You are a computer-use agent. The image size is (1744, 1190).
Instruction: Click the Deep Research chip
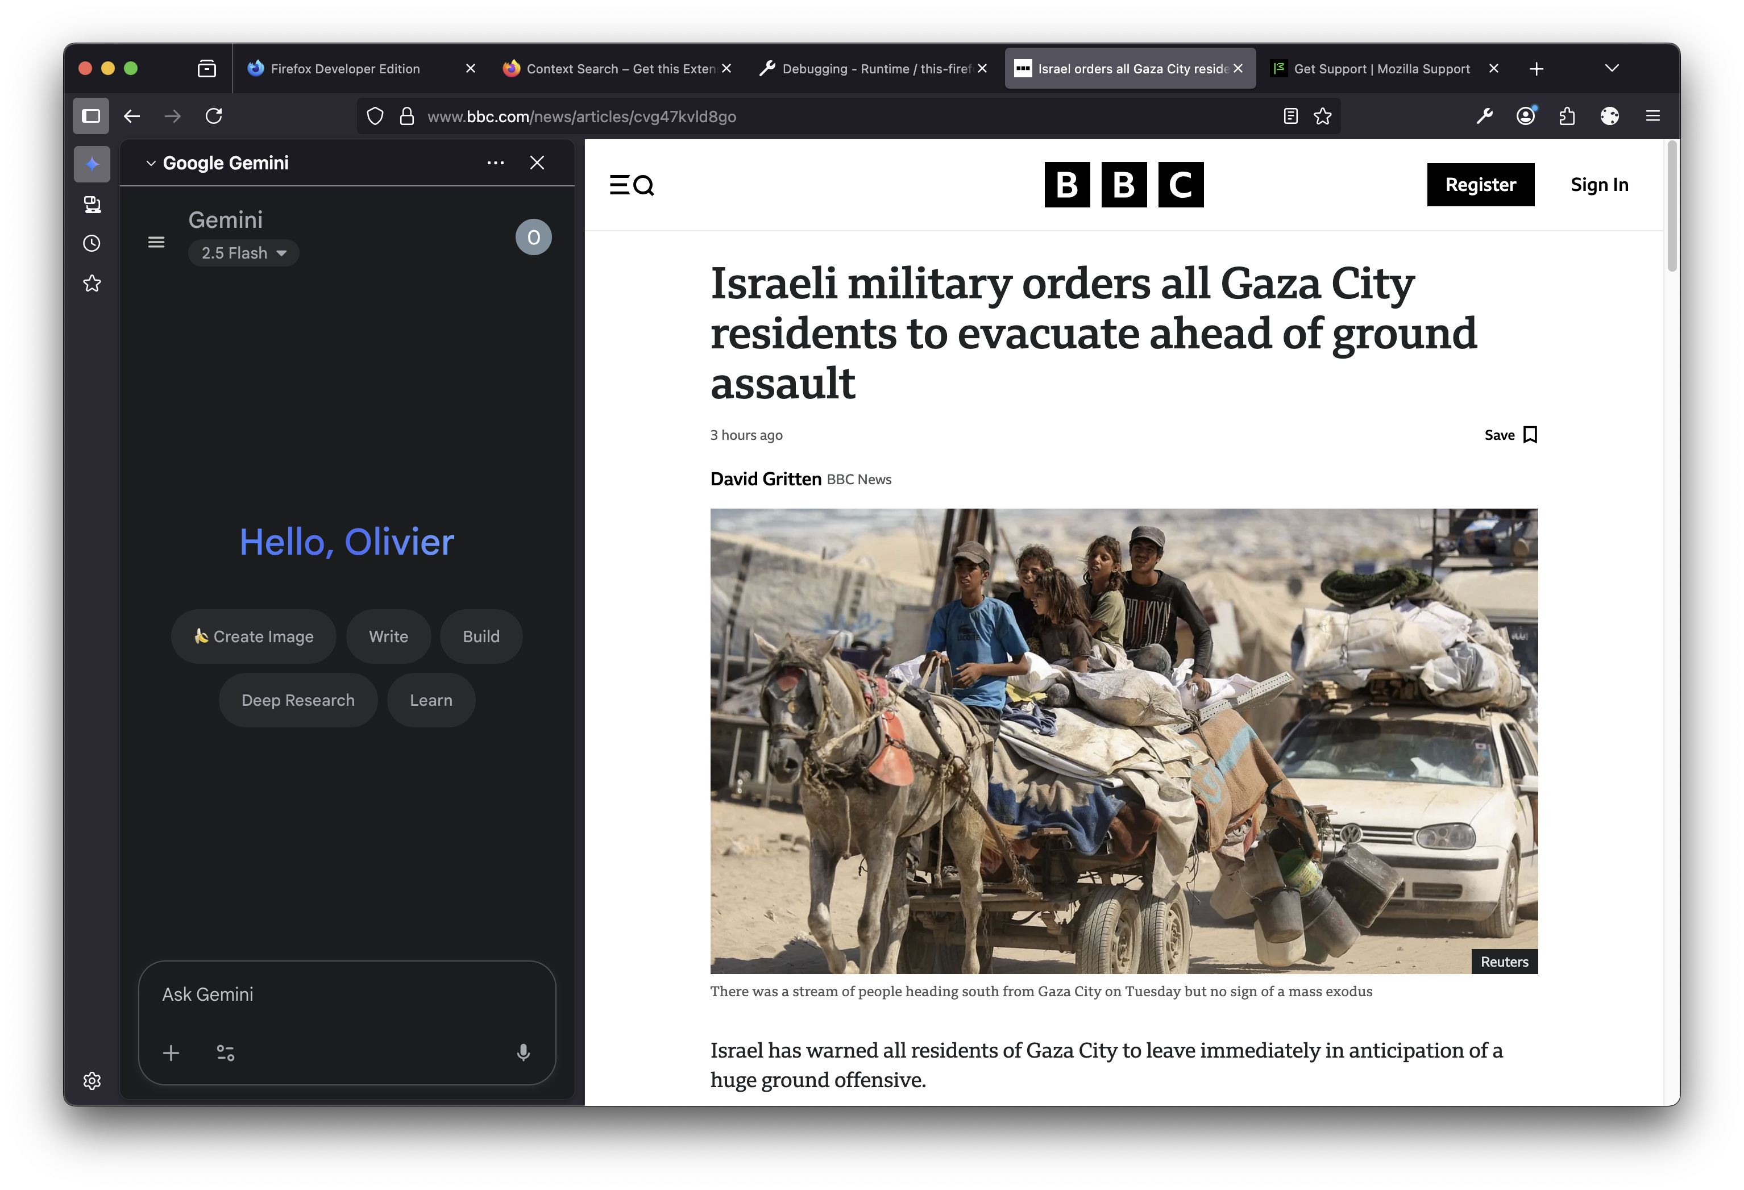(298, 700)
